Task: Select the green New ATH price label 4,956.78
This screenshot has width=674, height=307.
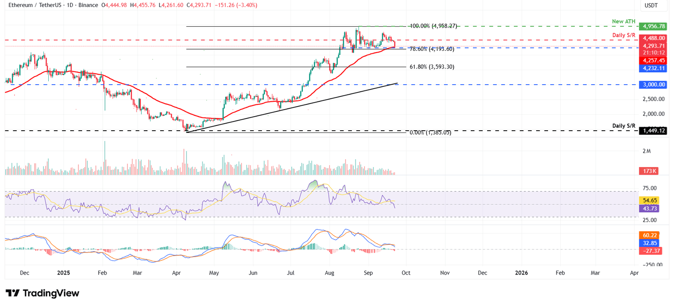Action: (652, 26)
